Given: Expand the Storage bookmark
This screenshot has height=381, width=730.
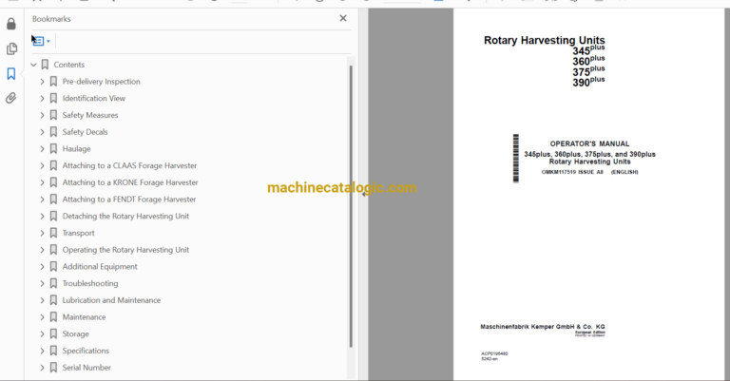Looking at the screenshot, I should (43, 334).
